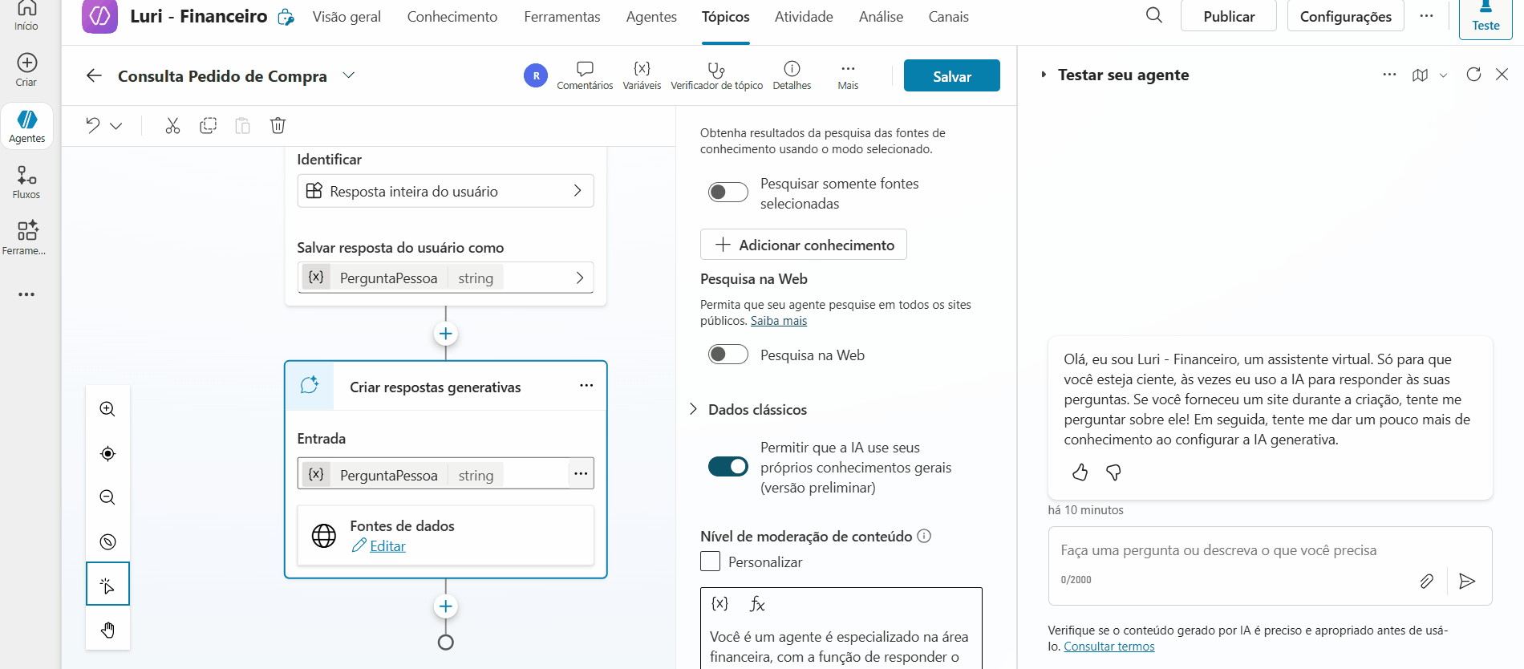Screen dimensions: 1524x669
Task: Select the hand pan tool
Action: [107, 630]
